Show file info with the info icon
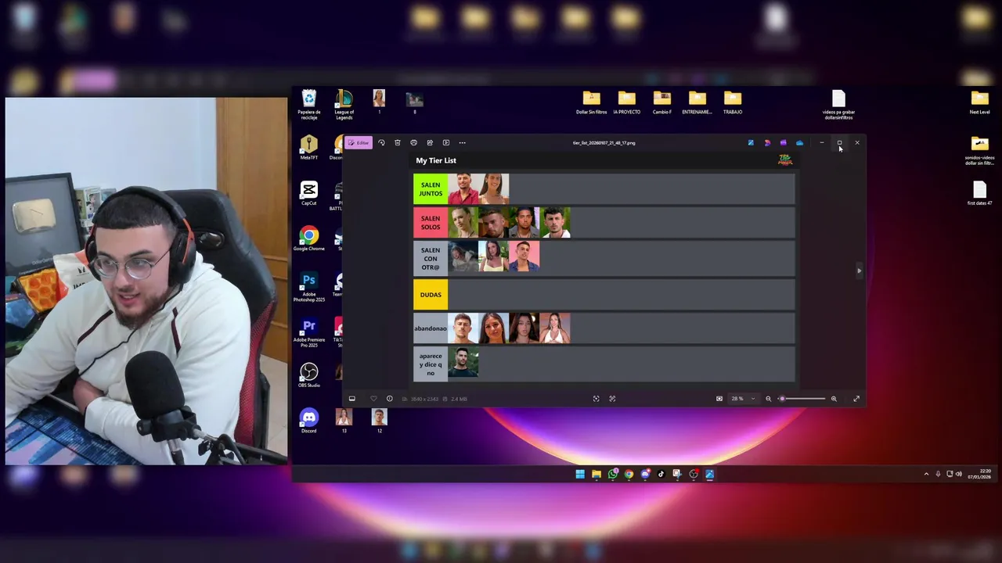Image resolution: width=1002 pixels, height=563 pixels. [x=389, y=399]
